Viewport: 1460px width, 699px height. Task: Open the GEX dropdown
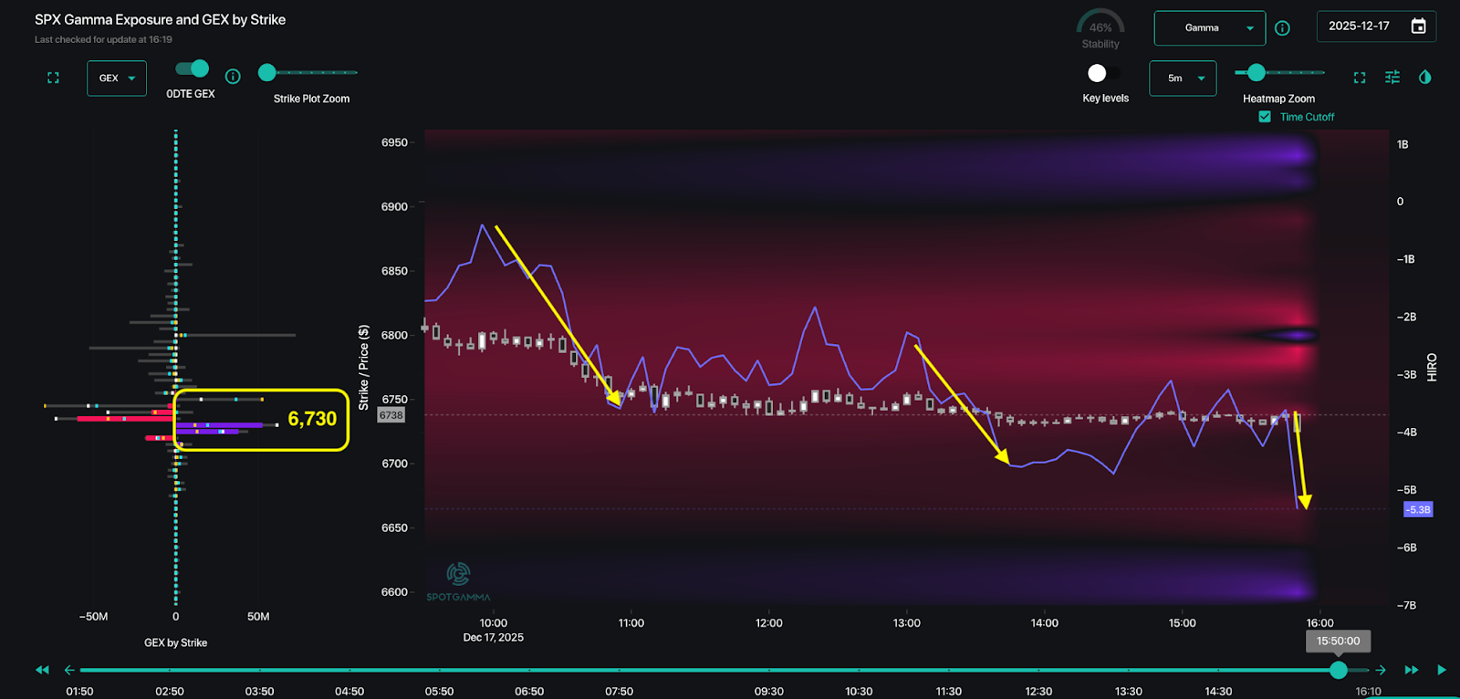pos(117,78)
